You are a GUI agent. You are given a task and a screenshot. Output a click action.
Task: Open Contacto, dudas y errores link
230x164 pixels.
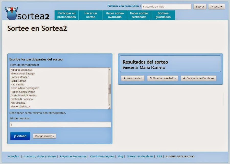40,156
